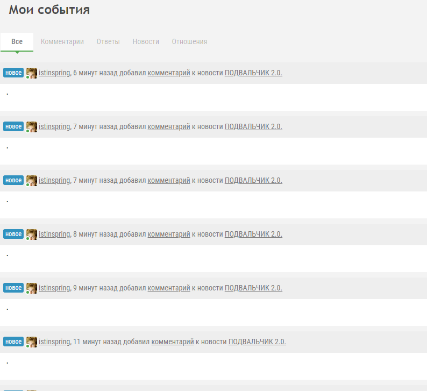Viewport: 427px width, 391px height.
Task: Click the новое badge in 8 минут row
Action: [13, 234]
